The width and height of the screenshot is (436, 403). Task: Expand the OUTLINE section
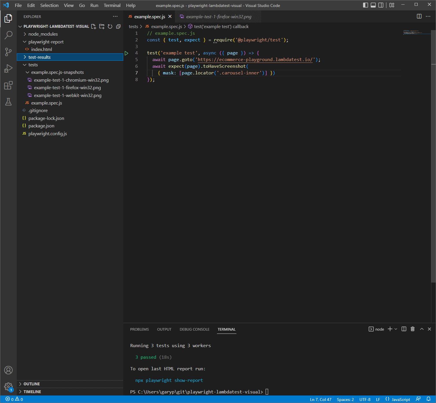click(x=32, y=384)
